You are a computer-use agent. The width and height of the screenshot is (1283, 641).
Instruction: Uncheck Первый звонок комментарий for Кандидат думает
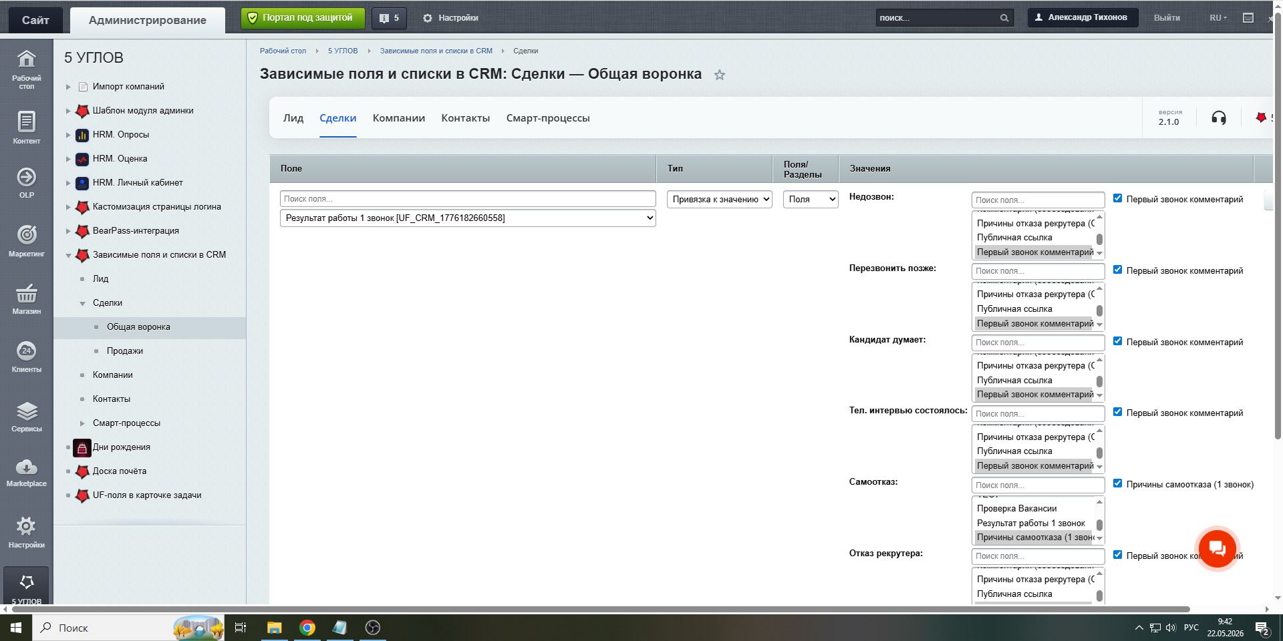(x=1117, y=341)
